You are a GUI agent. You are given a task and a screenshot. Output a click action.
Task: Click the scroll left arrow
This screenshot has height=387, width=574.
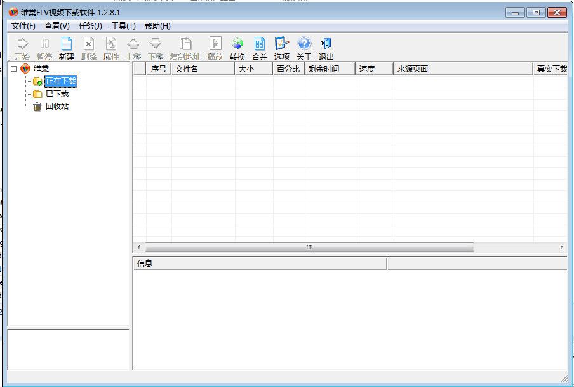(138, 247)
